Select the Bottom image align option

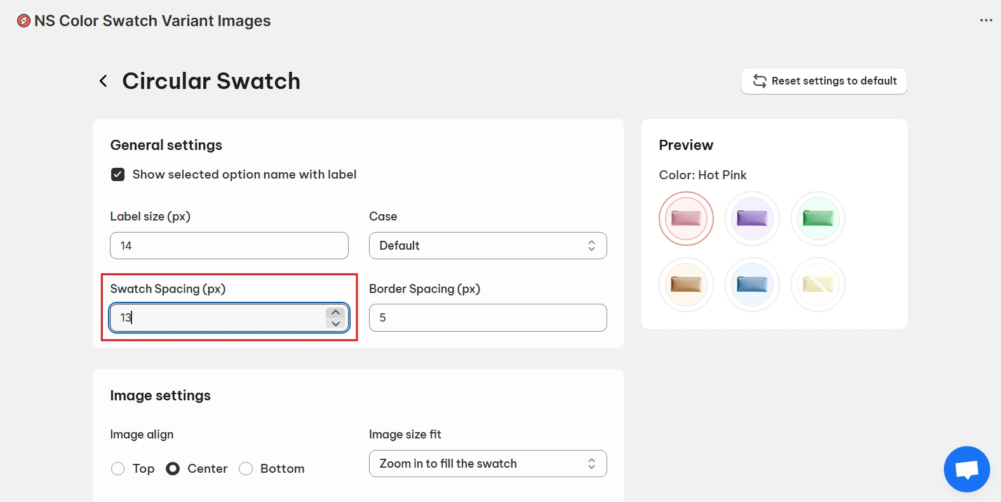[246, 469]
